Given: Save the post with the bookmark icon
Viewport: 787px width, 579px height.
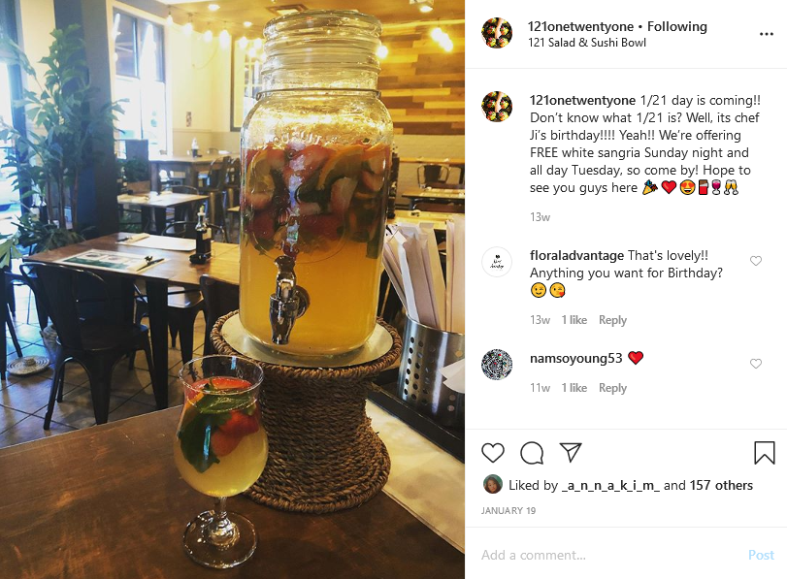Looking at the screenshot, I should click(765, 453).
